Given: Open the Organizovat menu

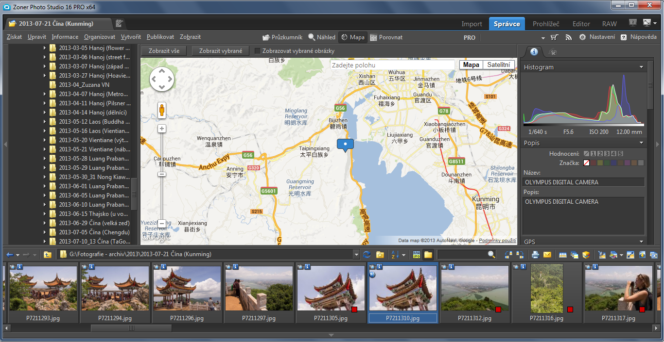Looking at the screenshot, I should pos(100,37).
